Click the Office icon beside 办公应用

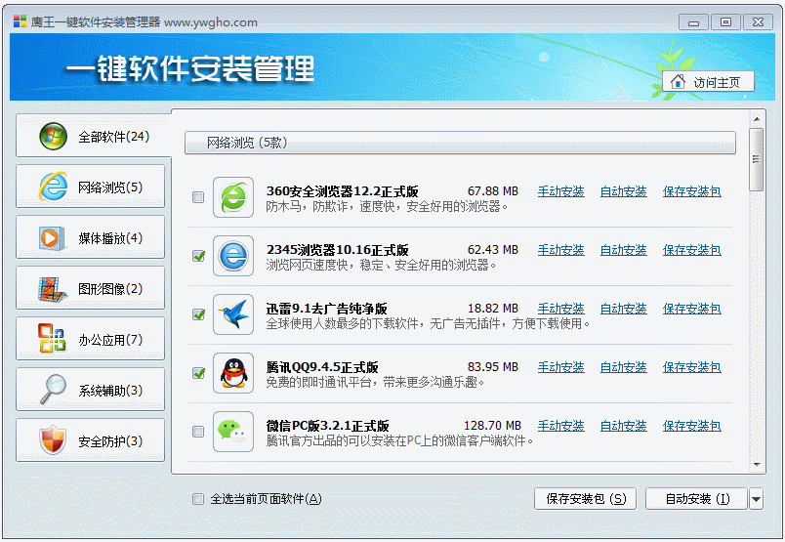(52, 338)
